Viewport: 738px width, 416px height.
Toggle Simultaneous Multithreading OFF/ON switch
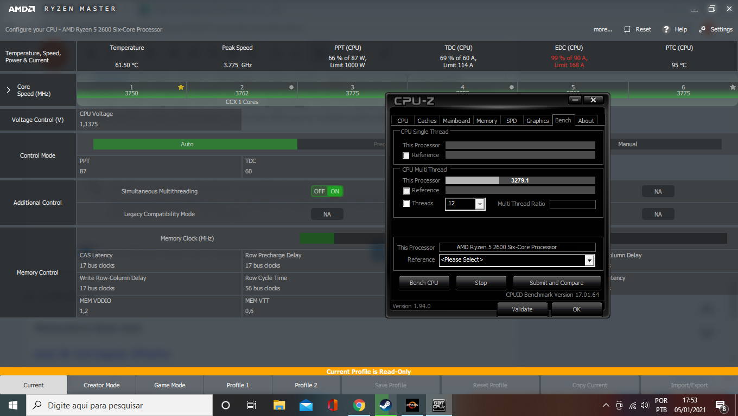(327, 191)
